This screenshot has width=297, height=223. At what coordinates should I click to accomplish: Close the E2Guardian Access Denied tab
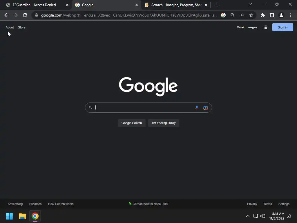point(67,5)
